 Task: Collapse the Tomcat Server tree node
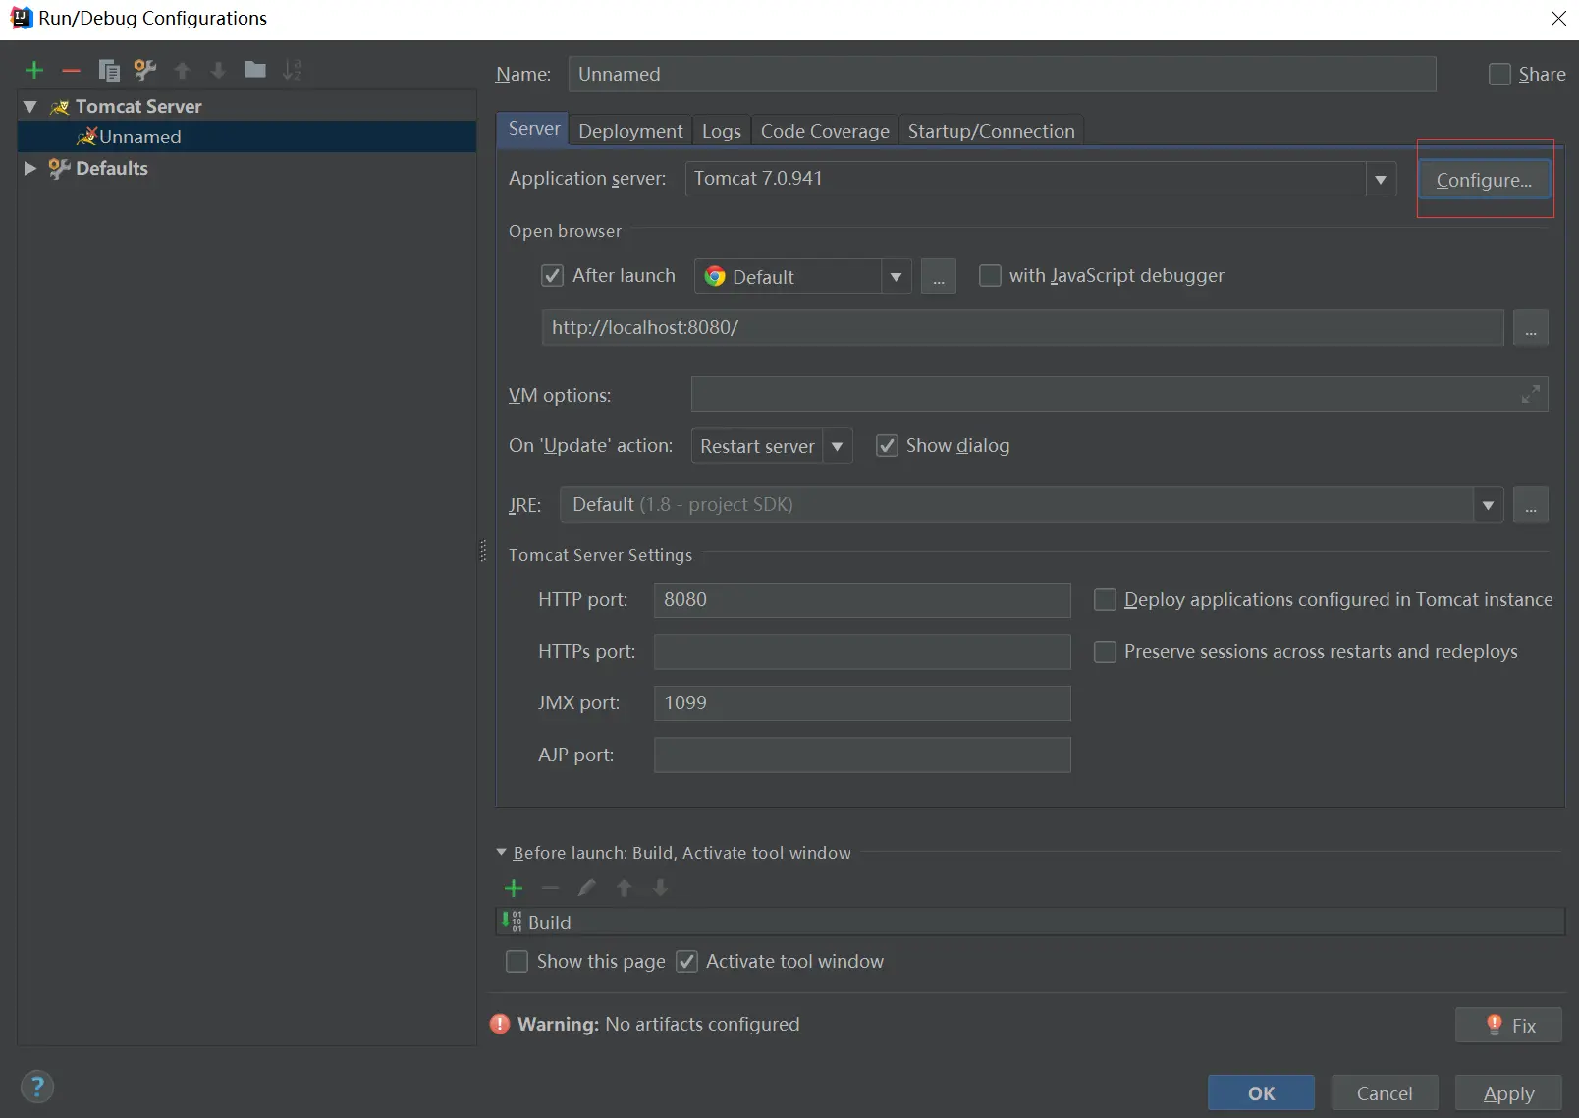[x=30, y=106]
